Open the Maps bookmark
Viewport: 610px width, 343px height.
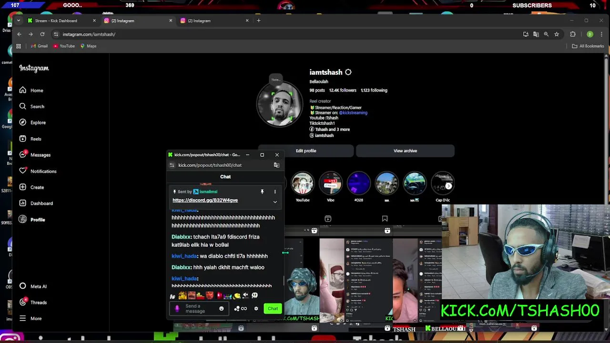coord(88,46)
